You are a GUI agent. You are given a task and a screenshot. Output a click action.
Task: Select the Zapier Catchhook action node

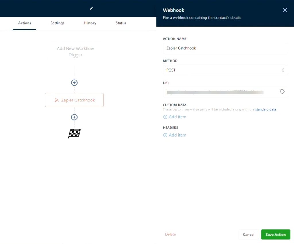click(x=74, y=100)
